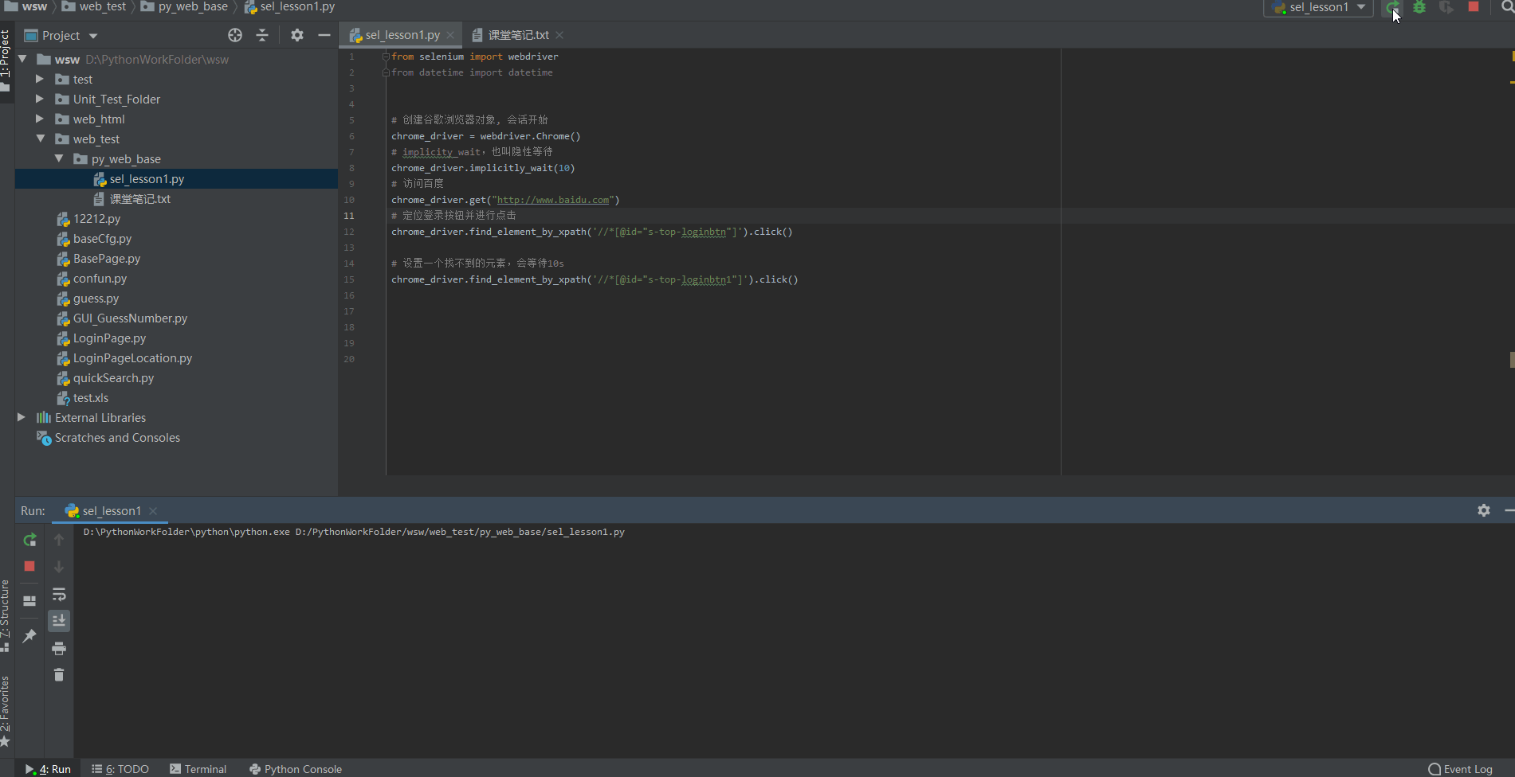
Task: Hide the Project panel with minus icon
Action: pyautogui.click(x=324, y=35)
